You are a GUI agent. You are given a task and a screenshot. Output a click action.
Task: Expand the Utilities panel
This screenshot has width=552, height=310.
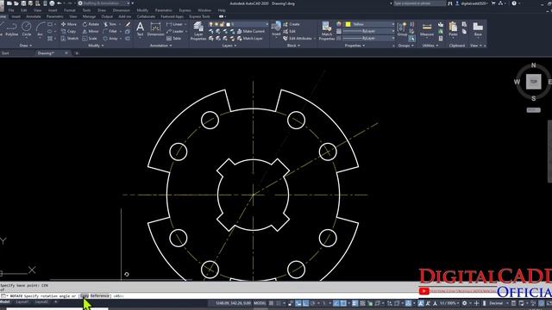pyautogui.click(x=430, y=46)
